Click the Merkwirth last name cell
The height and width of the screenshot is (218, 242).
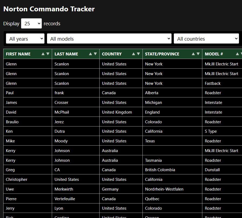76,189
